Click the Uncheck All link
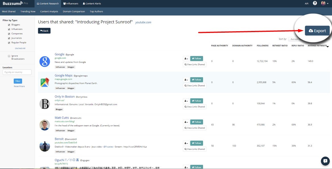This screenshot has height=169, width=332. [20, 48]
